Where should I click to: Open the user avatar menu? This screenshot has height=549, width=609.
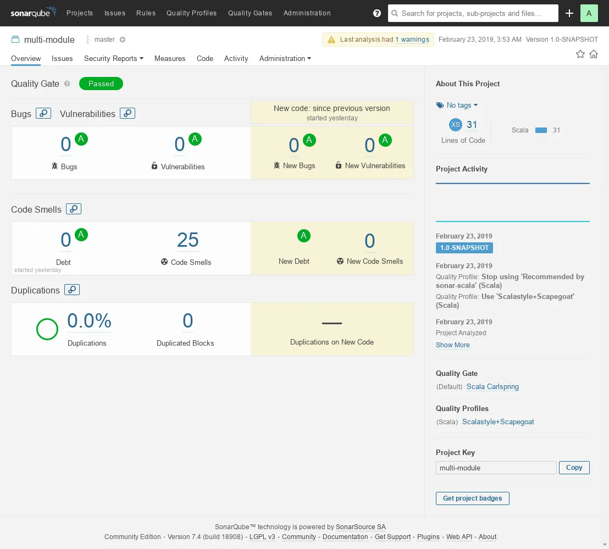[x=589, y=13]
